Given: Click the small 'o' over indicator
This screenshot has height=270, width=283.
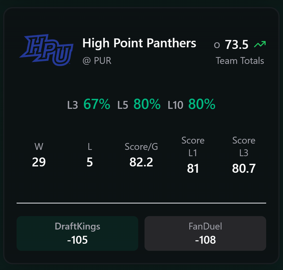Looking at the screenshot, I should pos(217,45).
